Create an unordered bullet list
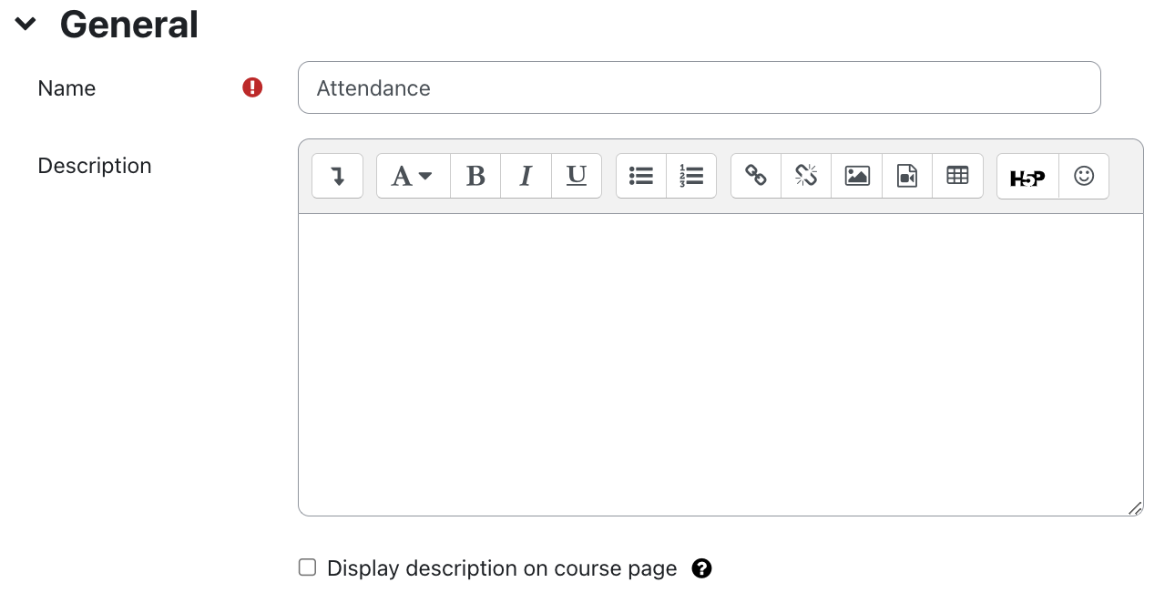Screen dimensions: 1175x603 coord(641,176)
